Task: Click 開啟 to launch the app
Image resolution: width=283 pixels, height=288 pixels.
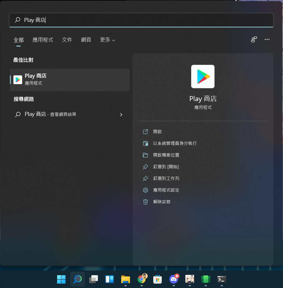Action: (x=157, y=132)
